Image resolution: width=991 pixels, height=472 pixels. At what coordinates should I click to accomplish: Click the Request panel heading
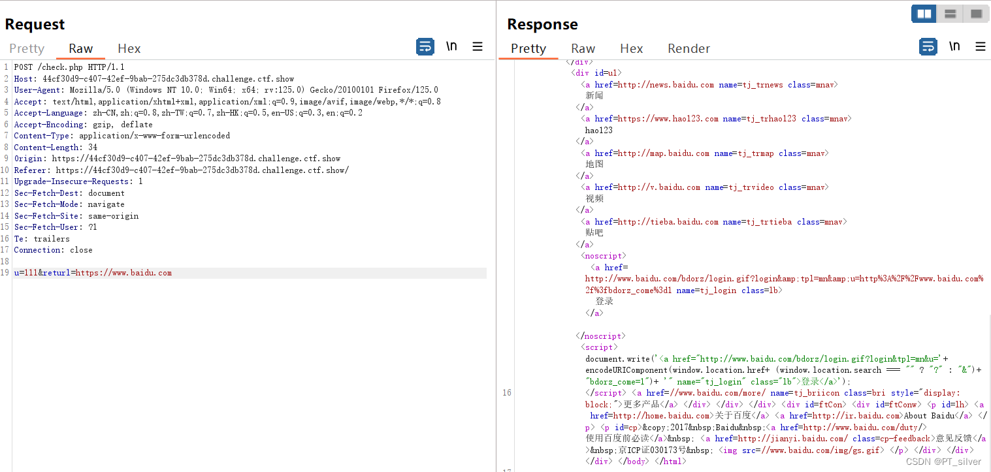click(x=35, y=24)
